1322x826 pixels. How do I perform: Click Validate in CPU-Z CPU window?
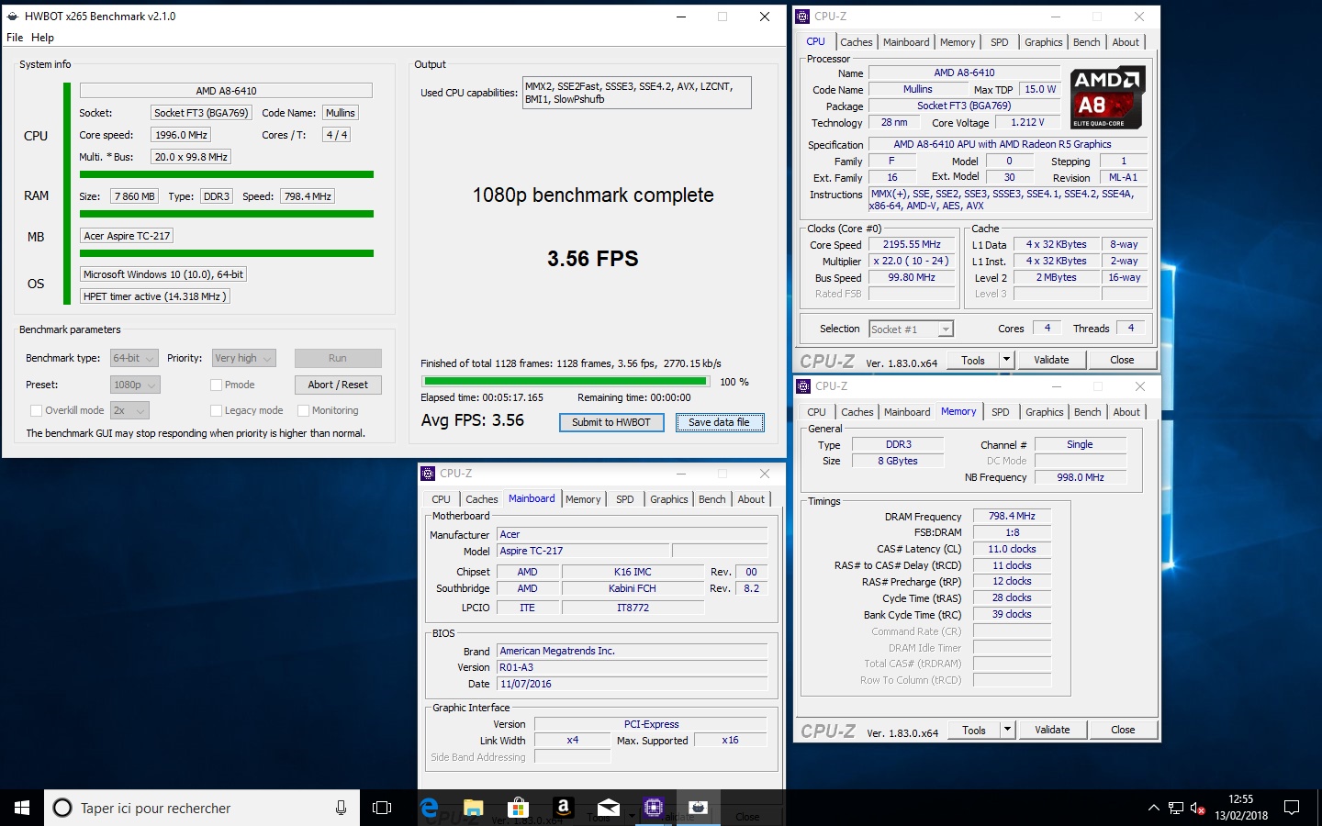point(1051,360)
